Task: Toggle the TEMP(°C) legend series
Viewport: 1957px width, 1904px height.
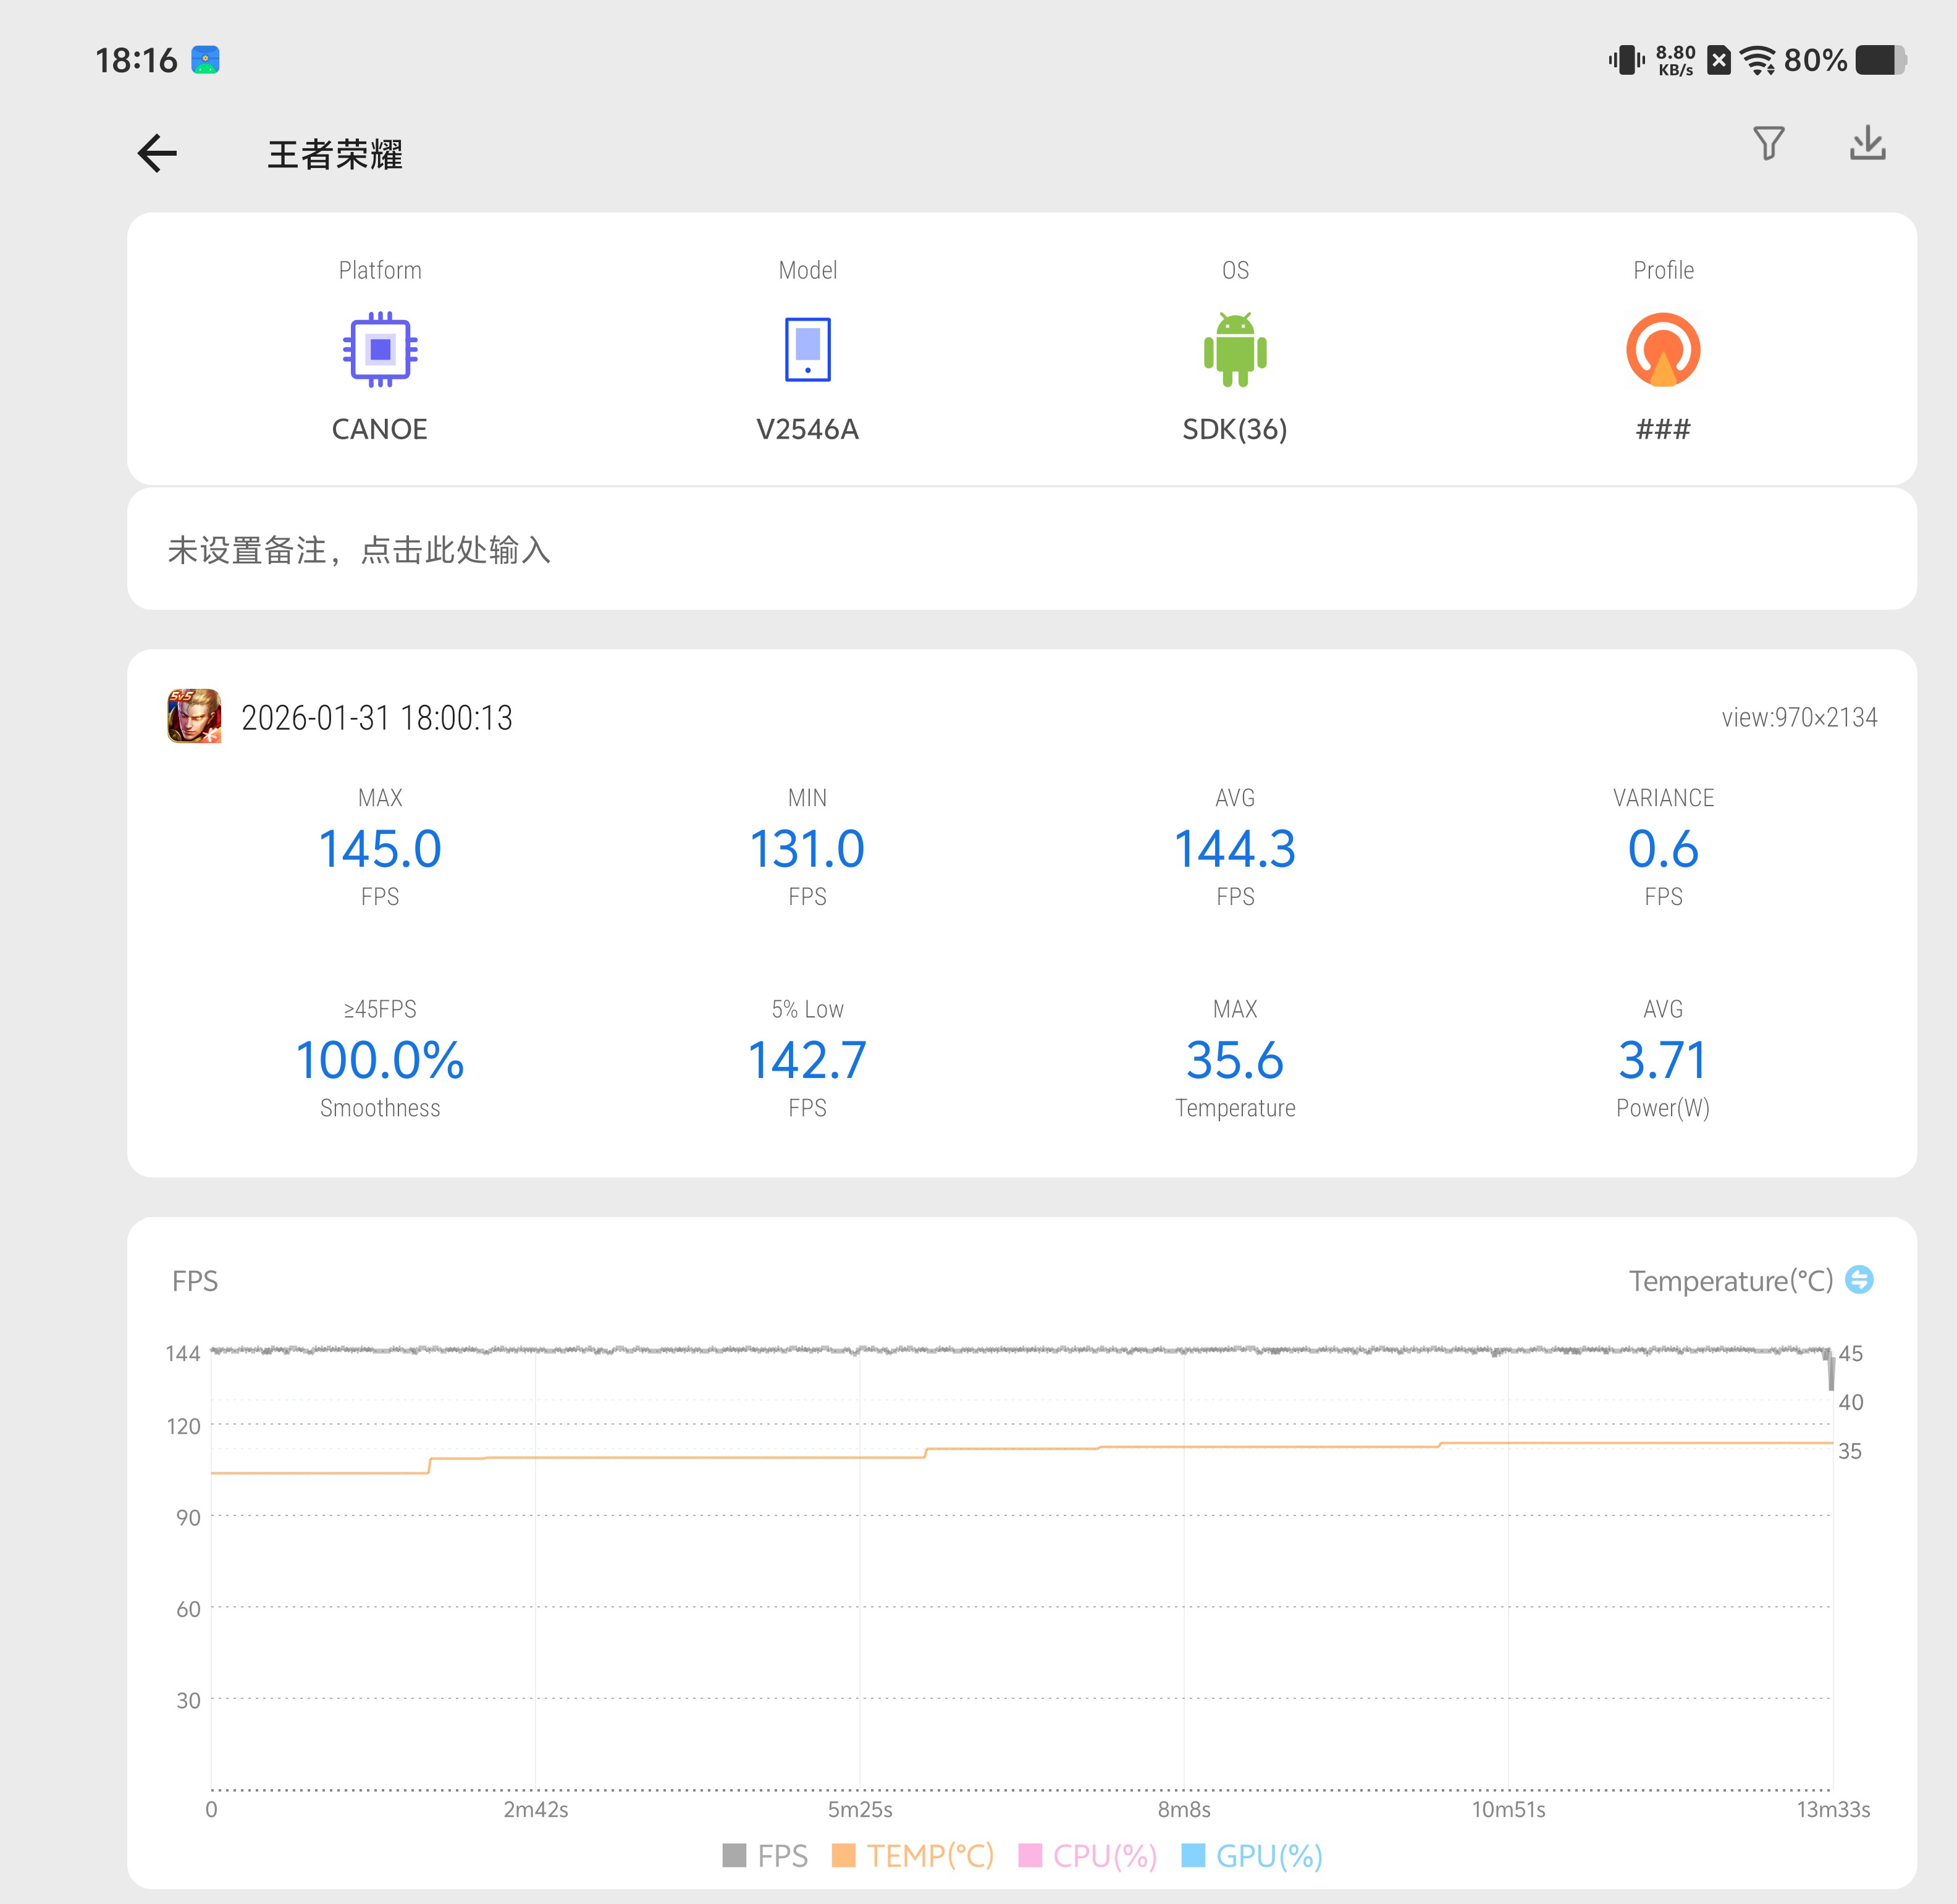Action: [913, 1856]
